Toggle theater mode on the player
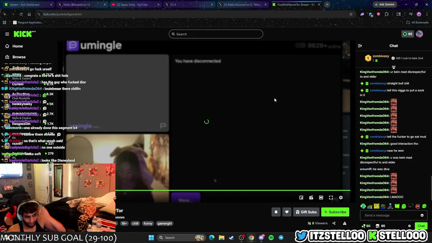 pos(321,198)
